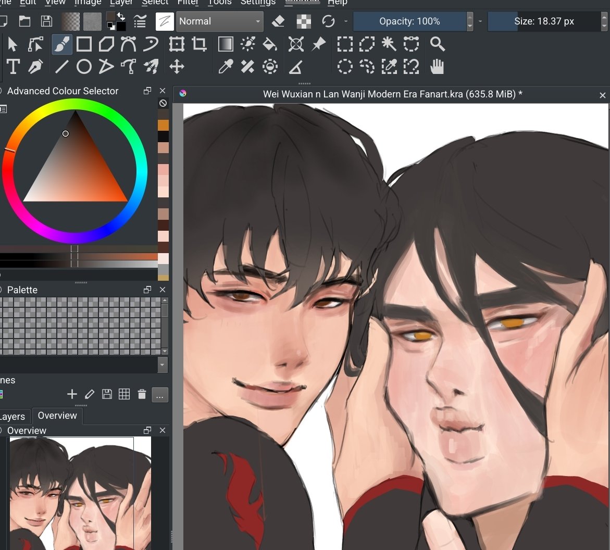Select the Crop tool
The image size is (610, 550).
coord(199,44)
